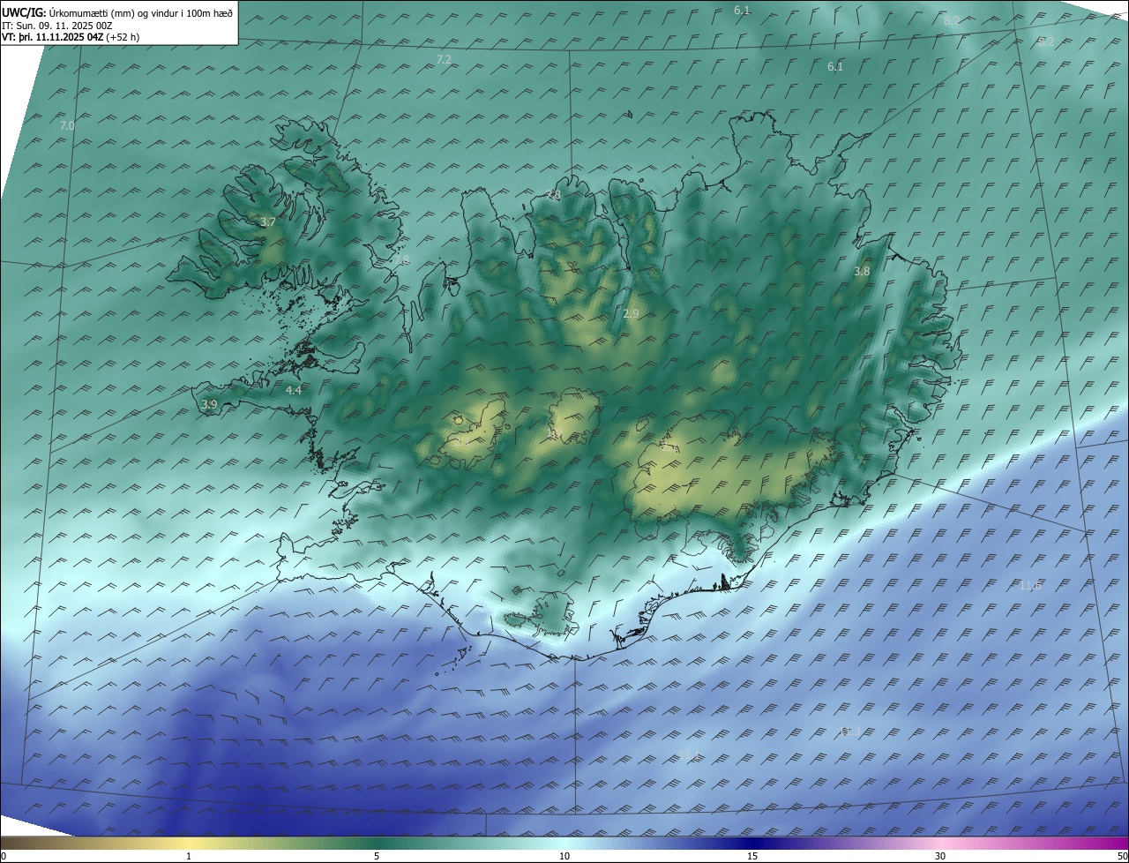Click the 'UWC/IG: Úrkomumætti (mm)' title line

tap(117, 12)
